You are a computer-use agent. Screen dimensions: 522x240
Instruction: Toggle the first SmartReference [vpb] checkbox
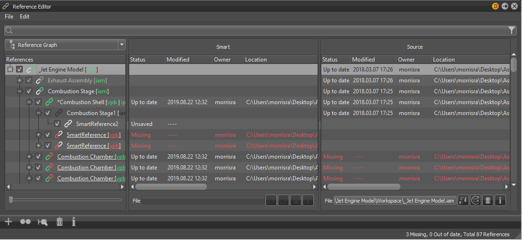tap(48, 135)
